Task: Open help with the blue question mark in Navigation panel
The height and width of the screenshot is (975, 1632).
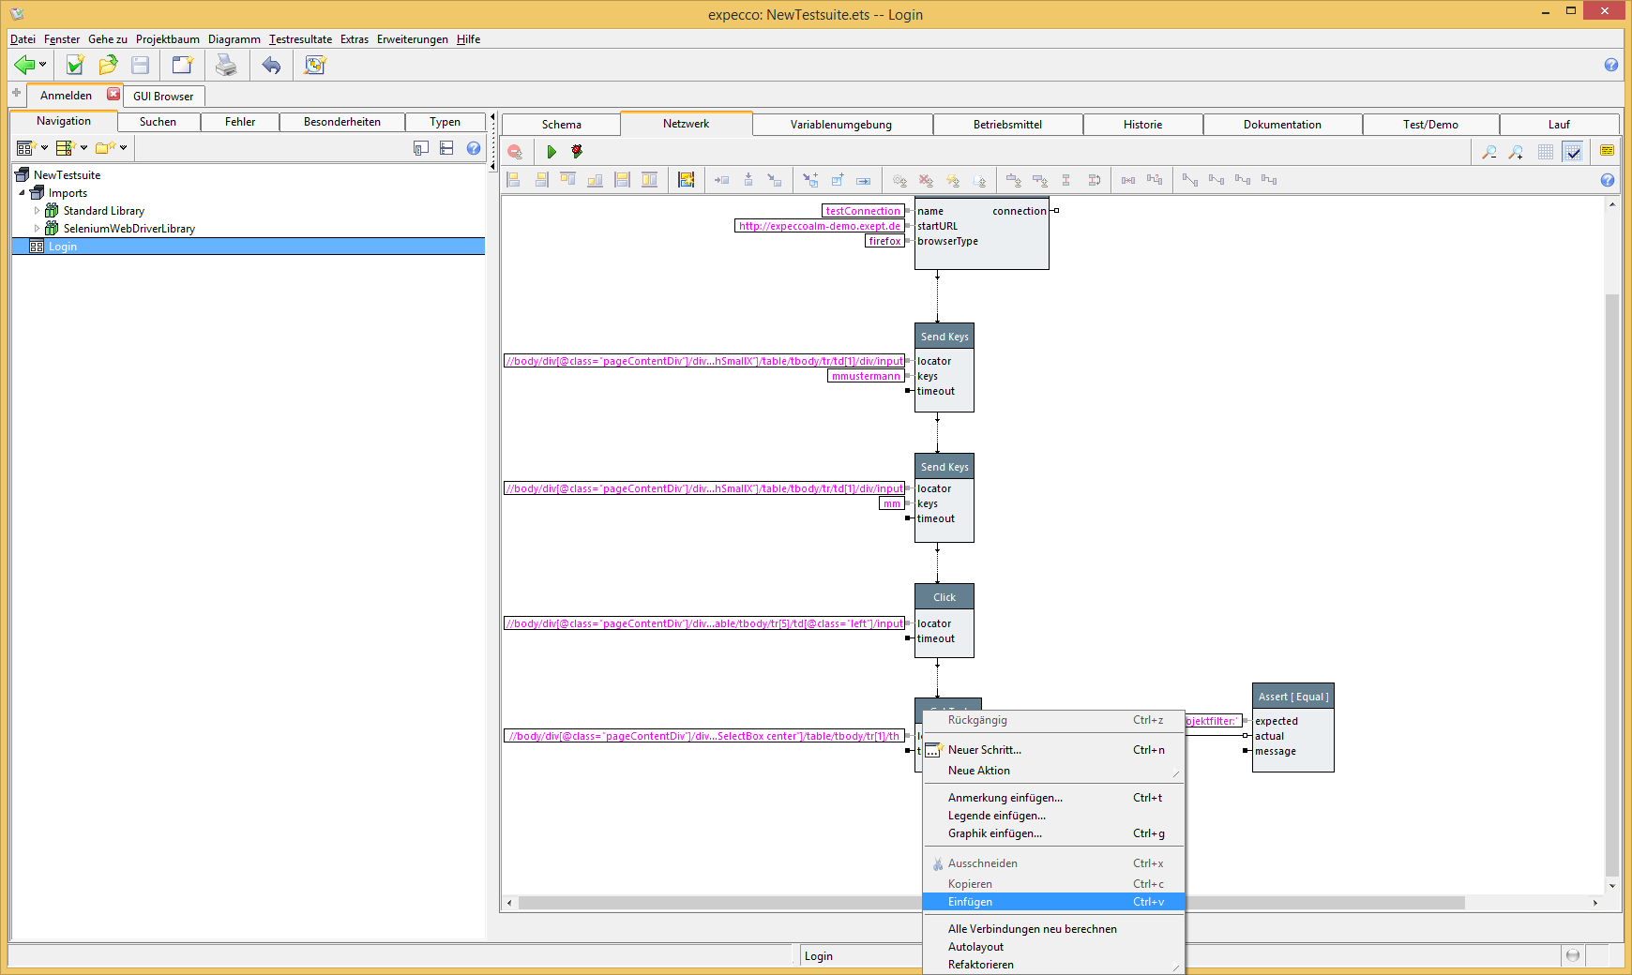Action: click(x=474, y=148)
